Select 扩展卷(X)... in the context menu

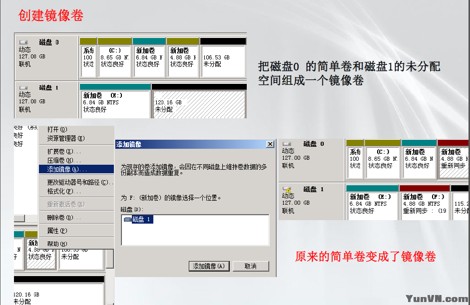tap(64, 152)
